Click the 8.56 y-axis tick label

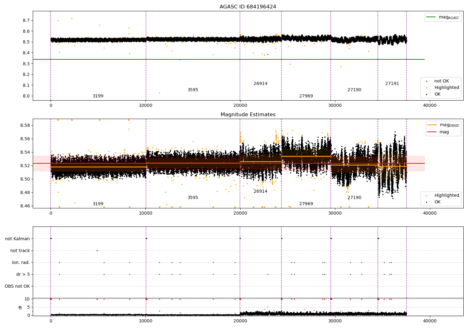coord(25,139)
